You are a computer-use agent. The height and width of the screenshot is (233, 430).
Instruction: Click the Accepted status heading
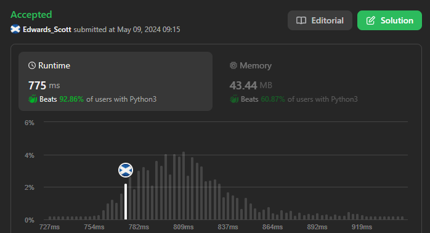pos(31,15)
